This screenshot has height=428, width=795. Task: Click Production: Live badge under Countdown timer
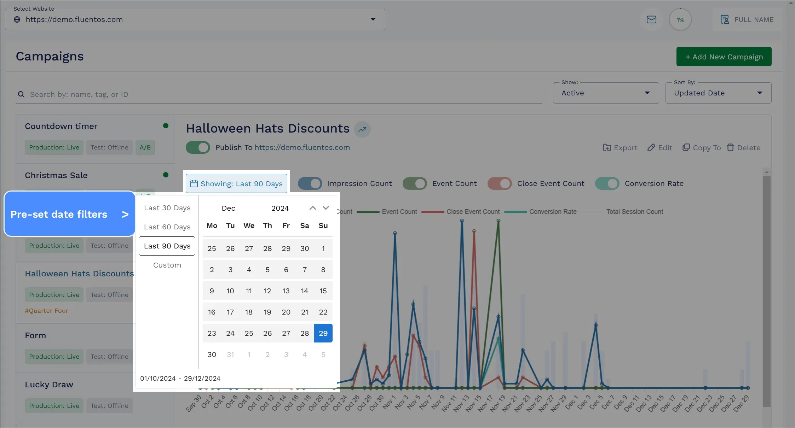(x=54, y=147)
